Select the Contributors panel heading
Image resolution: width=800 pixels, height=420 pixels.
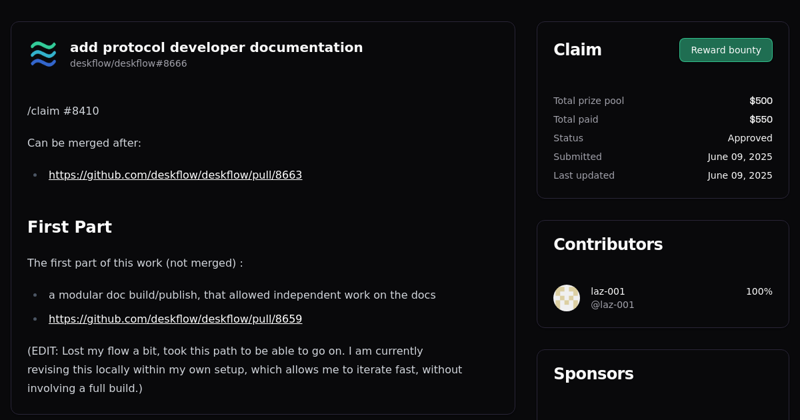[608, 245]
